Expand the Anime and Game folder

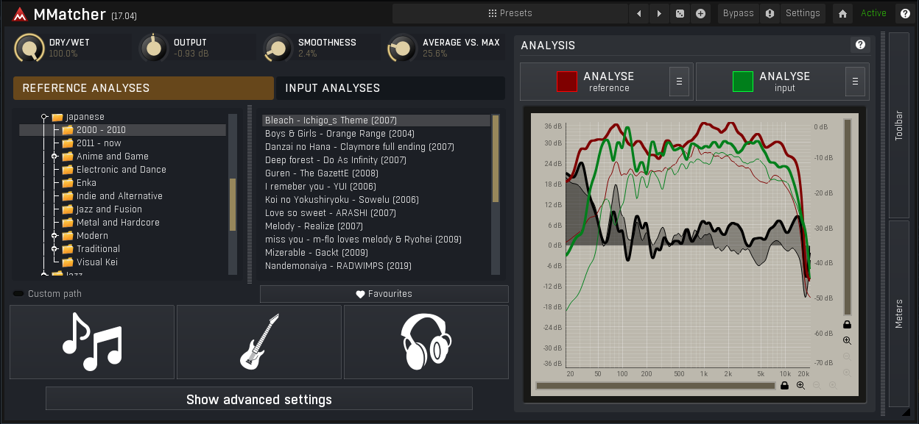tap(54, 157)
